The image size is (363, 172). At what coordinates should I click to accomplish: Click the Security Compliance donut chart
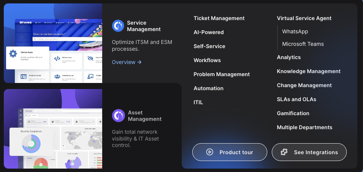point(31,144)
